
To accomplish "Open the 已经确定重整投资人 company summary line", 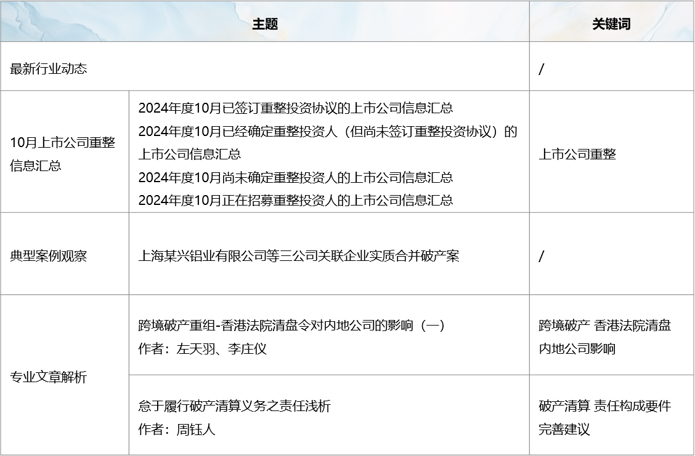I will [x=327, y=131].
